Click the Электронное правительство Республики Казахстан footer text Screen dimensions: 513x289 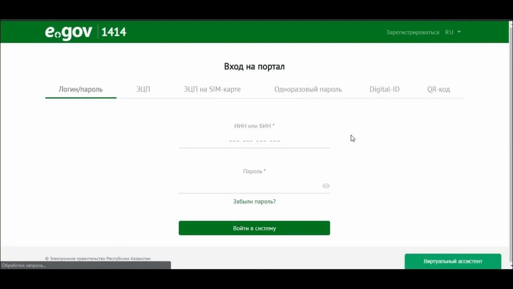tap(98, 259)
